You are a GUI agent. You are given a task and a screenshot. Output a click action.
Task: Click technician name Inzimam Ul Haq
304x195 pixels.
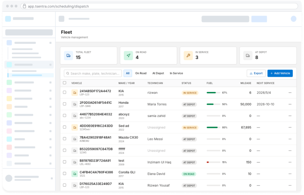click(159, 162)
